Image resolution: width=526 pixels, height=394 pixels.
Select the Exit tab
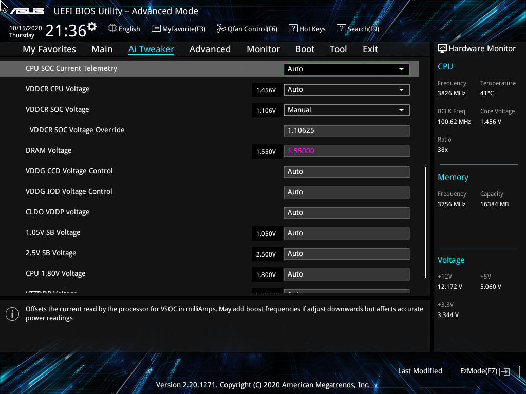370,49
